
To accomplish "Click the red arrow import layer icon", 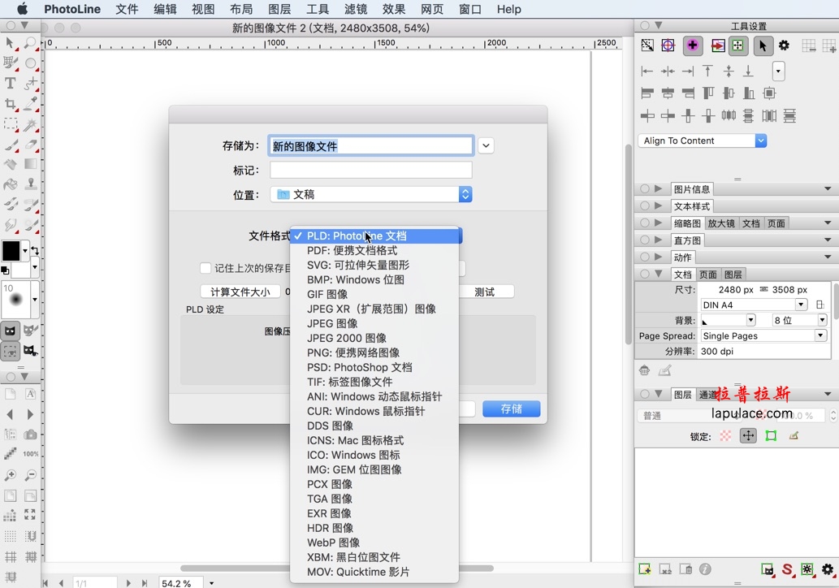I will coord(717,45).
